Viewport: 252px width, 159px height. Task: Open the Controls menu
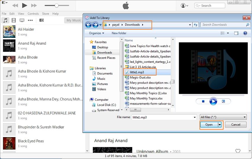click(x=33, y=14)
